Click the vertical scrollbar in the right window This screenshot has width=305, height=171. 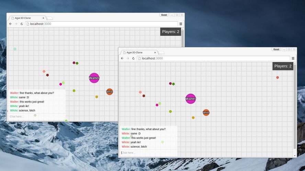(x=295, y=106)
